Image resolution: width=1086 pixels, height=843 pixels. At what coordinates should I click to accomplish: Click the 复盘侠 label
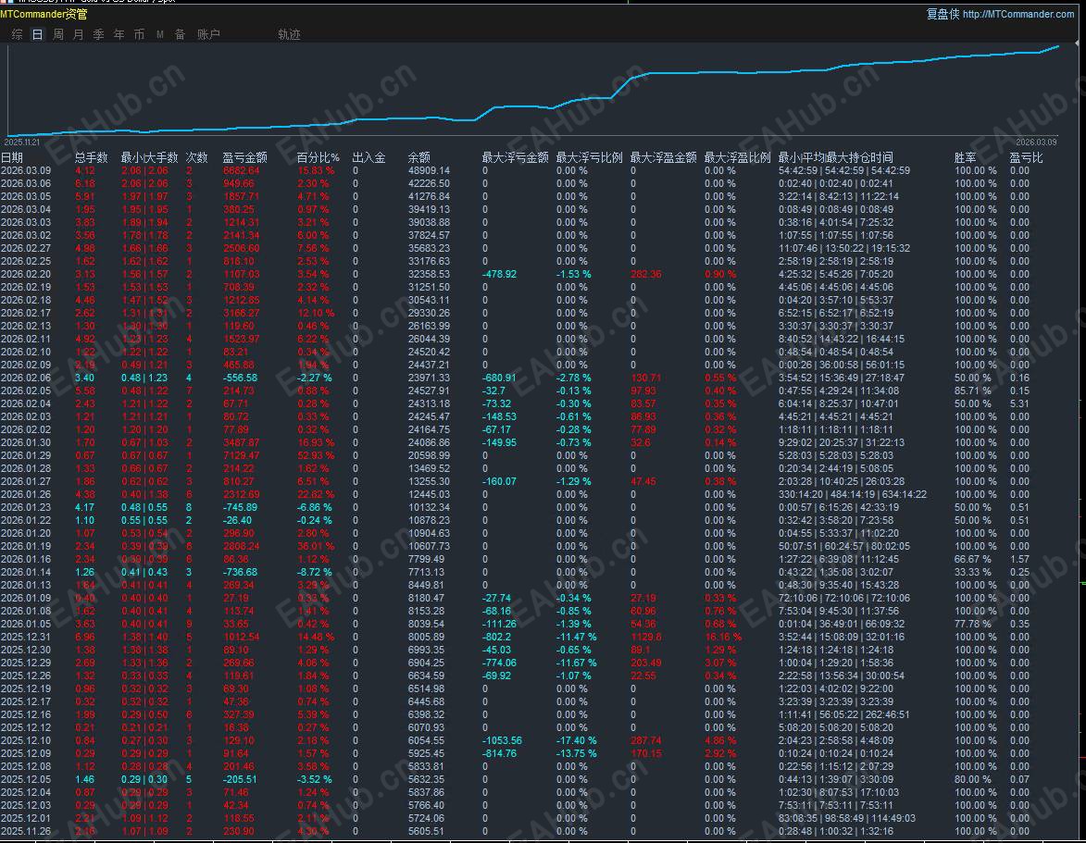942,14
